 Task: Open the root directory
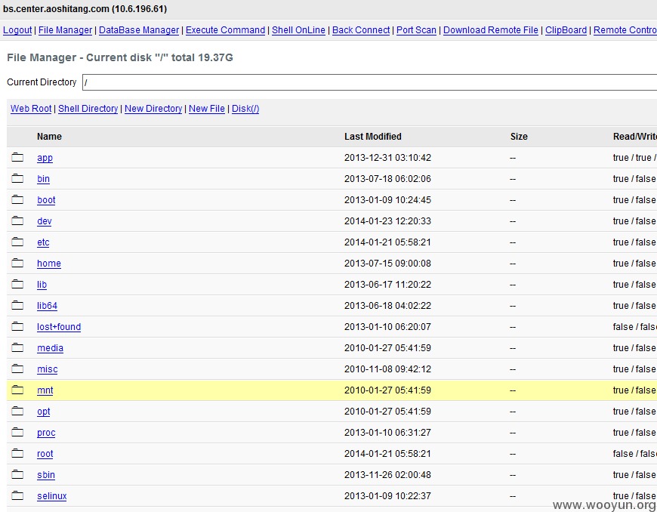[45, 454]
